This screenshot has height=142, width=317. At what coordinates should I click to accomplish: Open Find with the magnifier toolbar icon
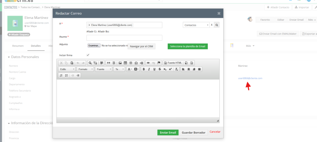tap(90, 63)
